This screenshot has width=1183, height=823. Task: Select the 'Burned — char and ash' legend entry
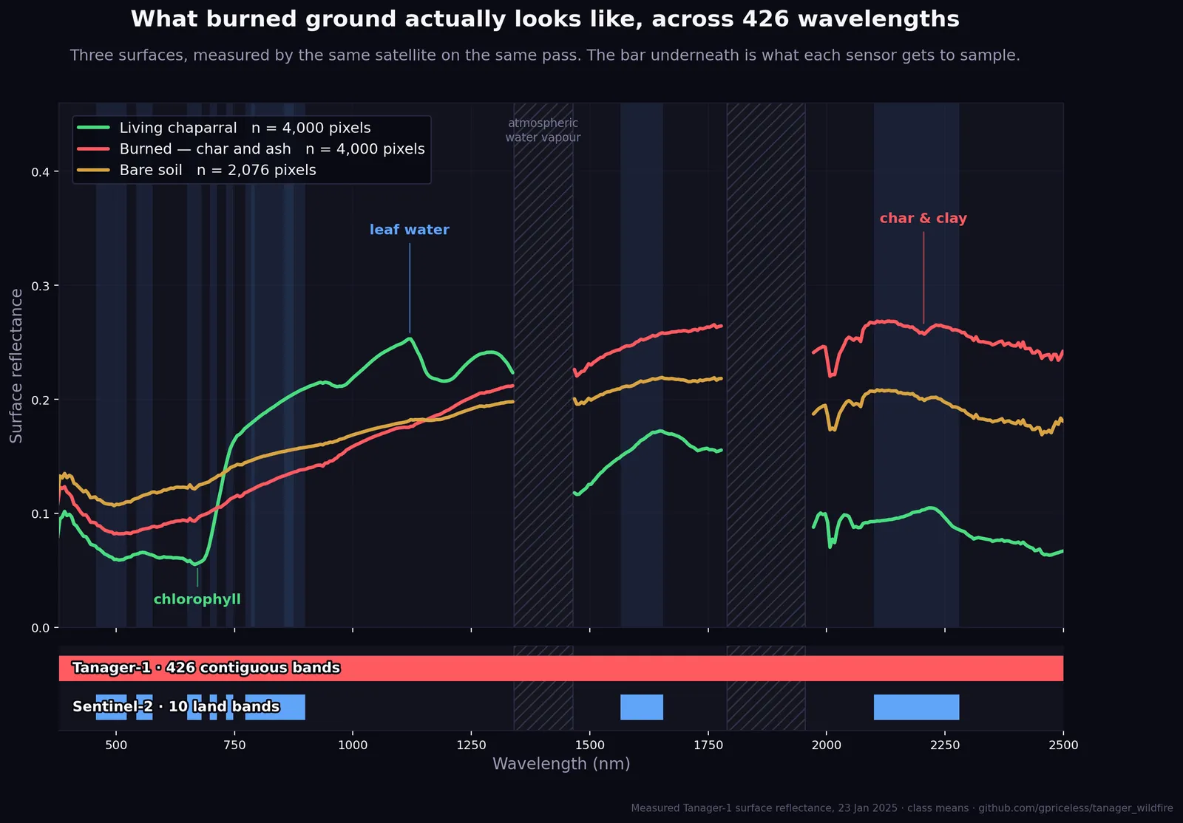coord(251,149)
